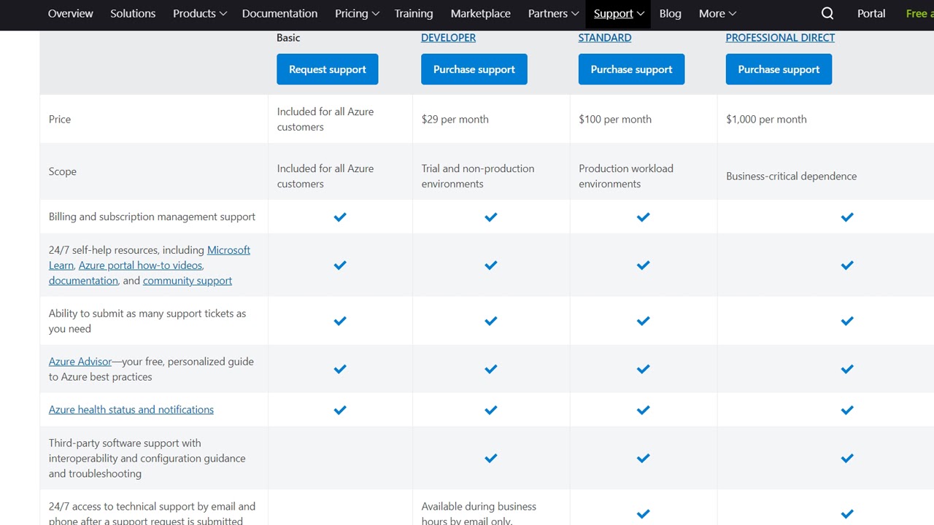Open the Microsoft Learn link
Screen dimensions: 934x525
228,249
